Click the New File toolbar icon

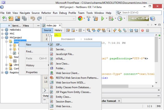(x=4, y=19)
